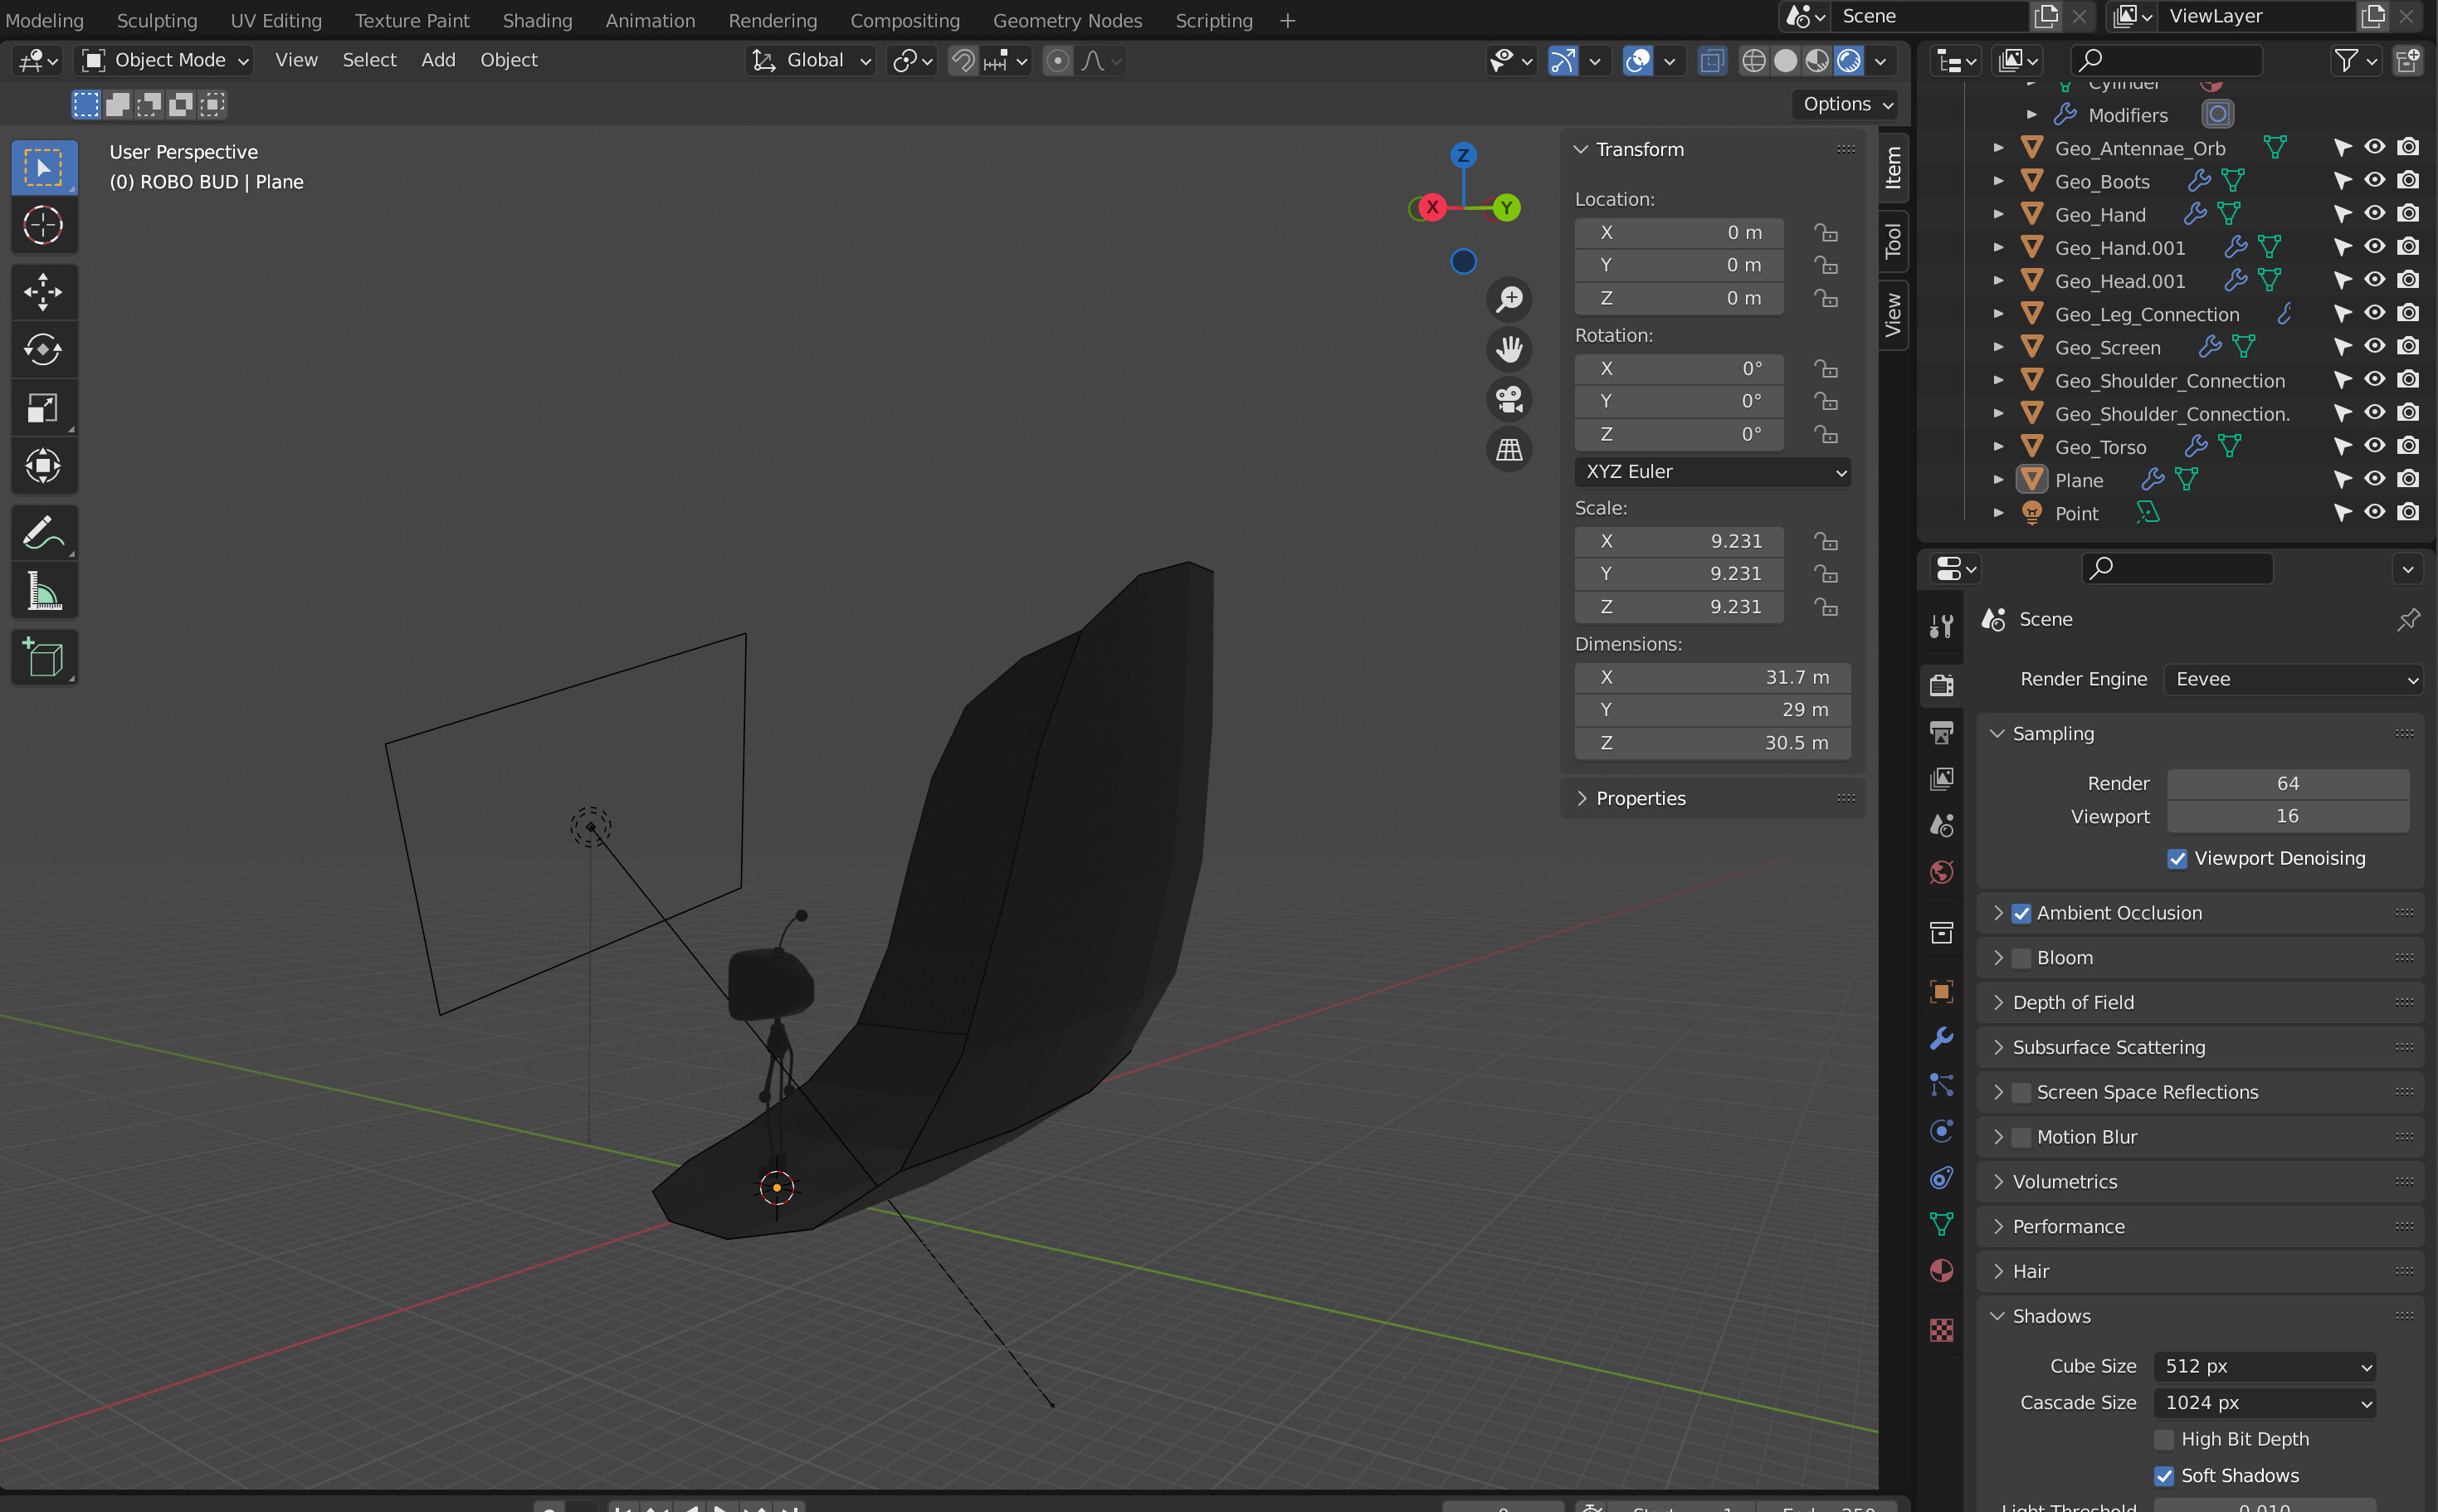Open World properties tab icon

click(1941, 872)
